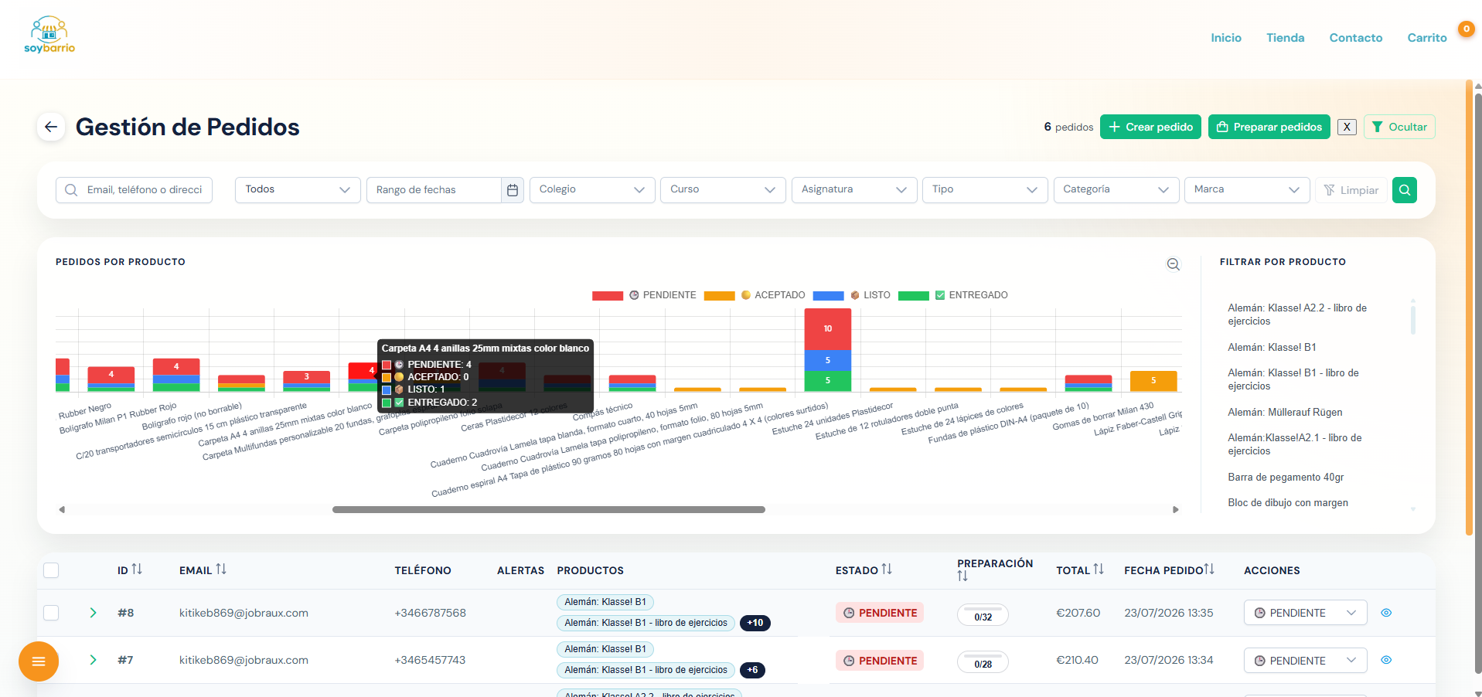Click the chart's horizontal scrollbar thumb

pyautogui.click(x=549, y=510)
